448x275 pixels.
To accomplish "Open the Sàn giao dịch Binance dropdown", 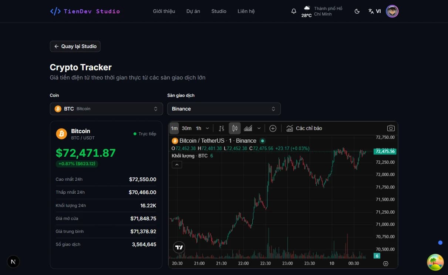I will (224, 109).
